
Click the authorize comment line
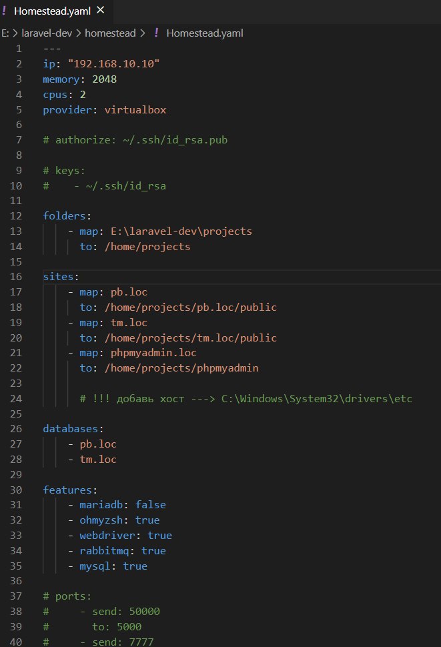coord(135,140)
